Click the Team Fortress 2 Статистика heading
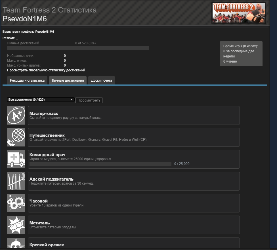Viewport: 277px width, 250px height. [x=49, y=10]
